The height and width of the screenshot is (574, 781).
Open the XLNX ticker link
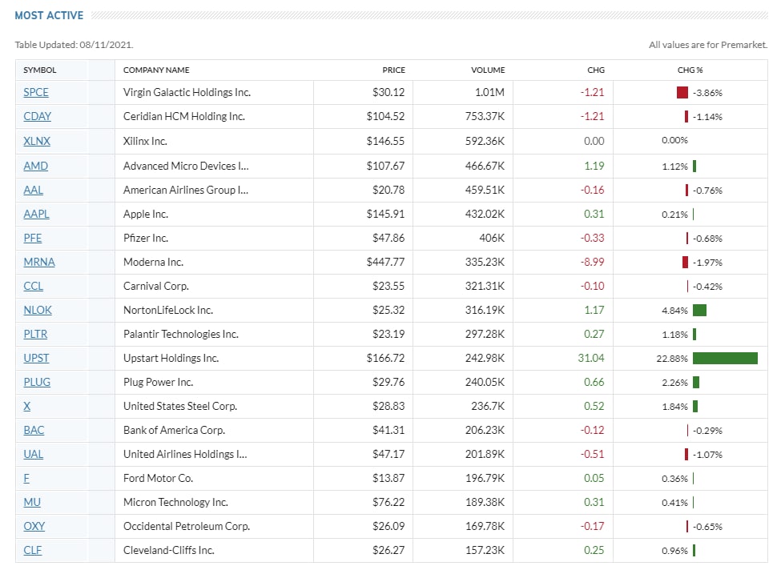coord(37,142)
